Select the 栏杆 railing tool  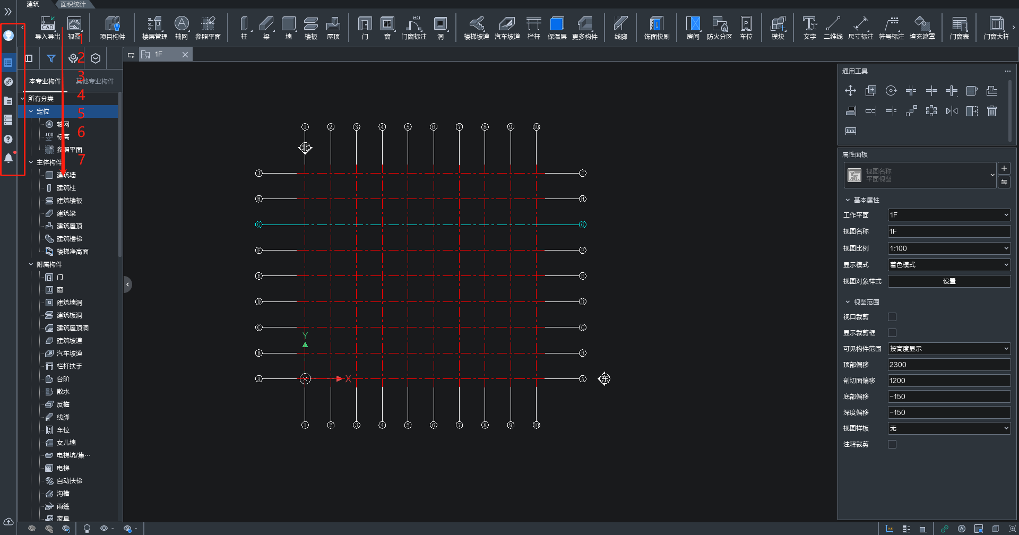[534, 28]
